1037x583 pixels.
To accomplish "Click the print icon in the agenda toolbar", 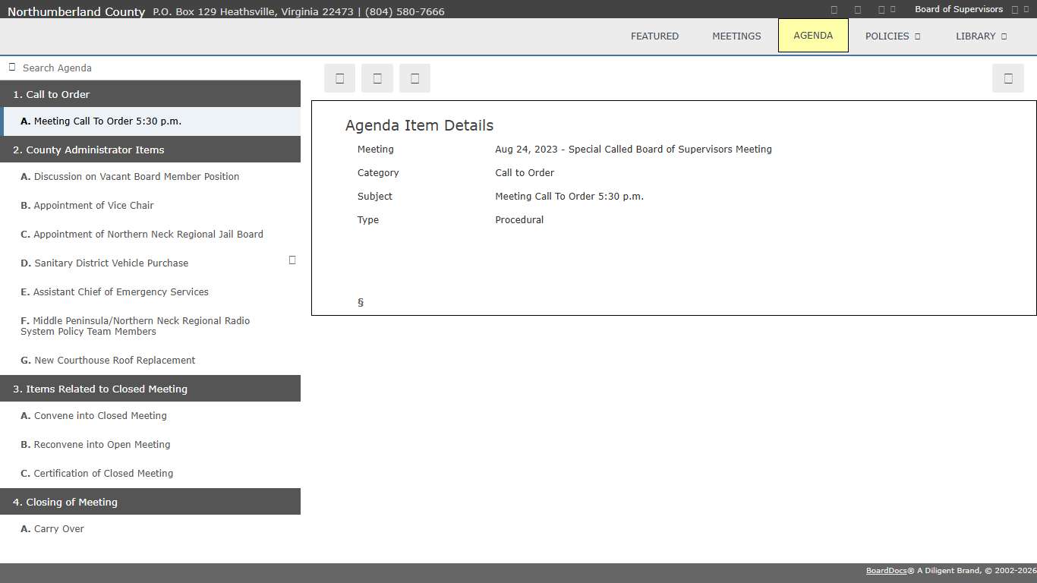I will [x=339, y=78].
